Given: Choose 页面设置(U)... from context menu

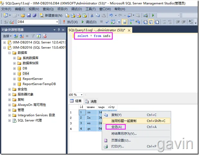Looking at the screenshot, I should coord(136,140).
